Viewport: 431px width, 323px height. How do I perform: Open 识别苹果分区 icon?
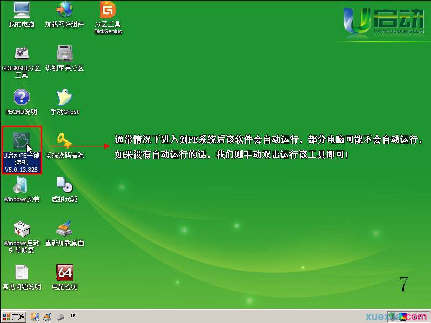click(64, 53)
